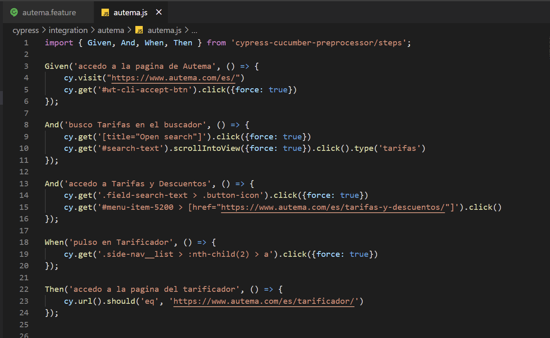550x338 pixels.
Task: Click the 'tarifas' typed string on line 10
Action: [400, 148]
